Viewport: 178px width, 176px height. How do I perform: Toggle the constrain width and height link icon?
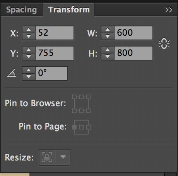(x=164, y=43)
